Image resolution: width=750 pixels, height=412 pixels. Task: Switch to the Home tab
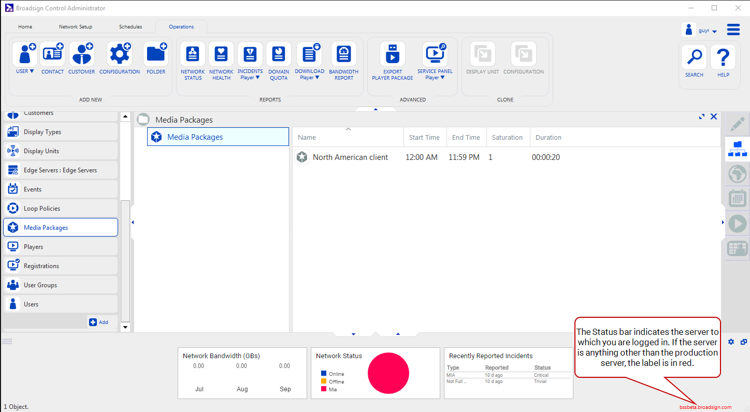click(25, 27)
